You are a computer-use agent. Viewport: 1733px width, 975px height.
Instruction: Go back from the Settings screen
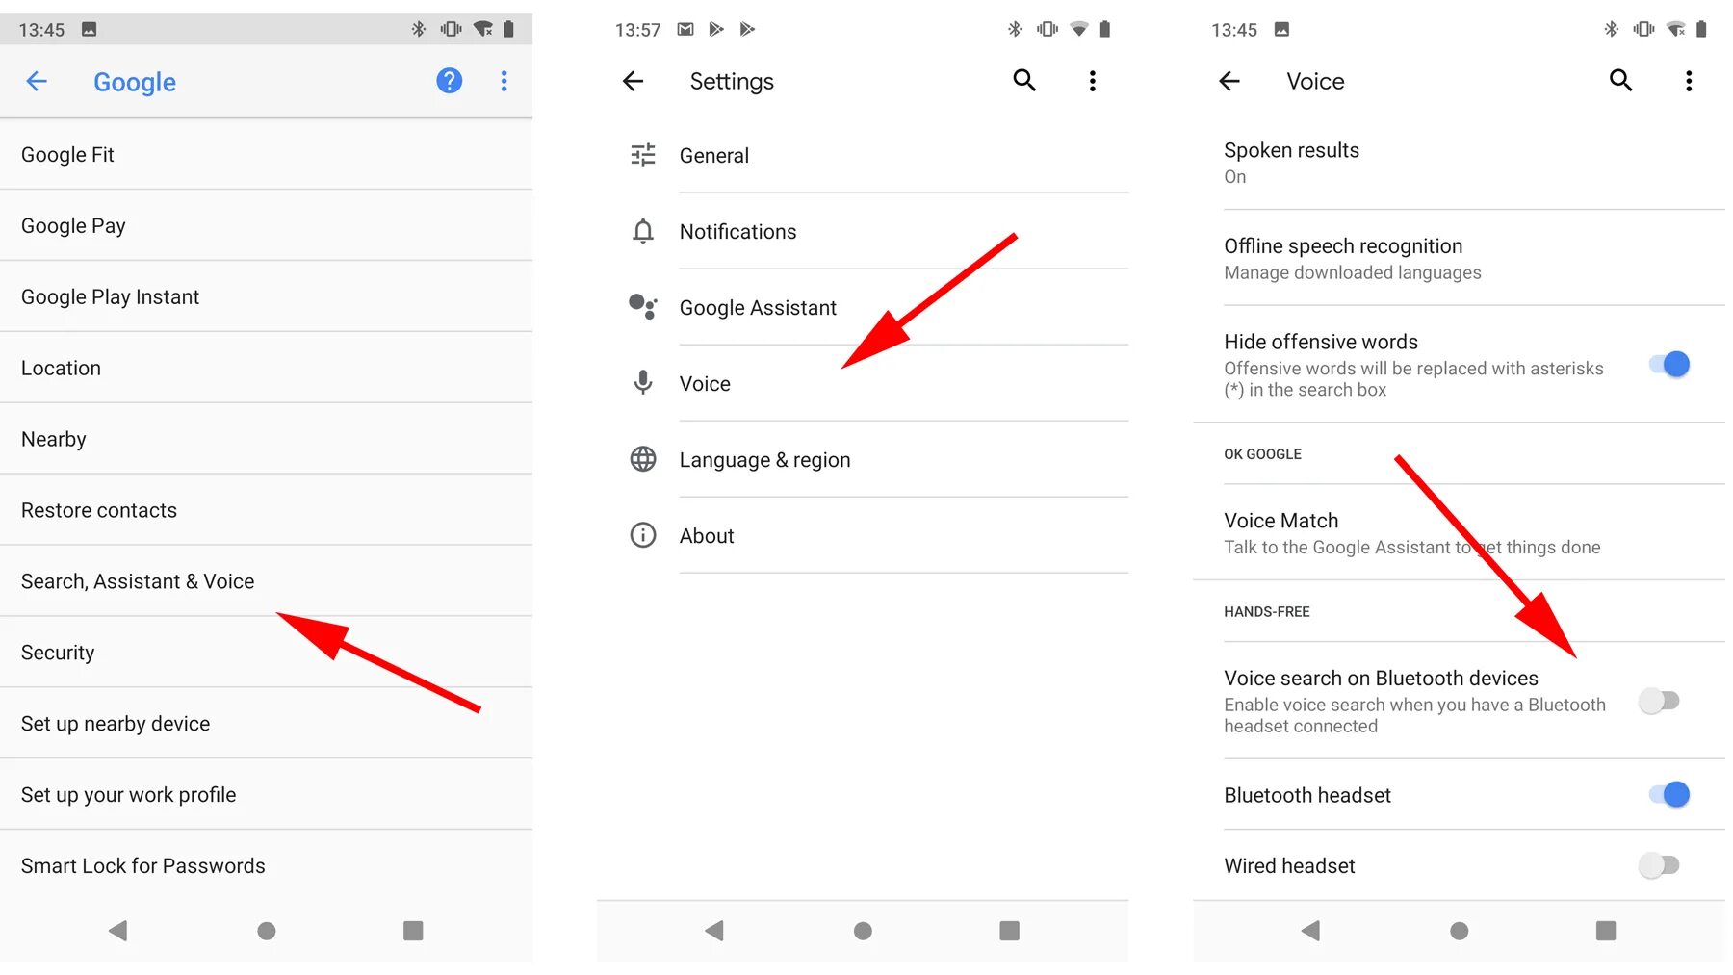pos(633,82)
